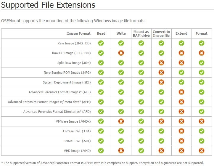The height and width of the screenshot is (167, 214).
Task: Click the Image Format column header
Action: click(x=79, y=33)
